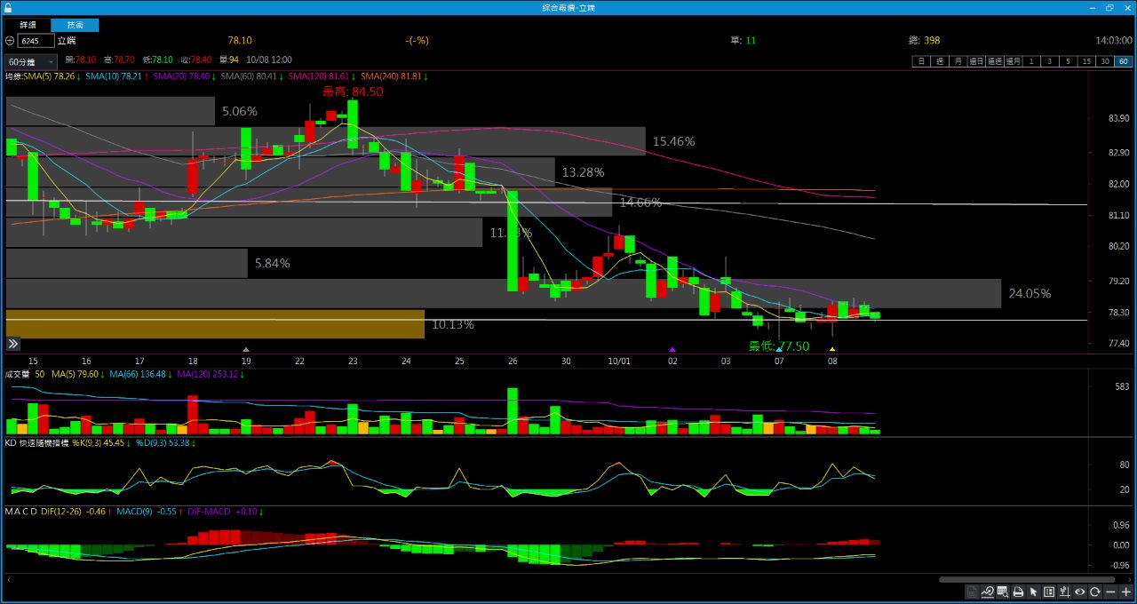Viewport: 1137px width, 604px height.
Task: Select the 15 minute period button
Action: click(x=1086, y=61)
